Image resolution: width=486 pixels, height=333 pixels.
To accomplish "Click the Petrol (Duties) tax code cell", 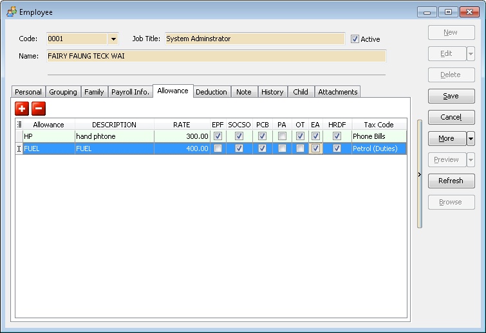I will pos(379,148).
